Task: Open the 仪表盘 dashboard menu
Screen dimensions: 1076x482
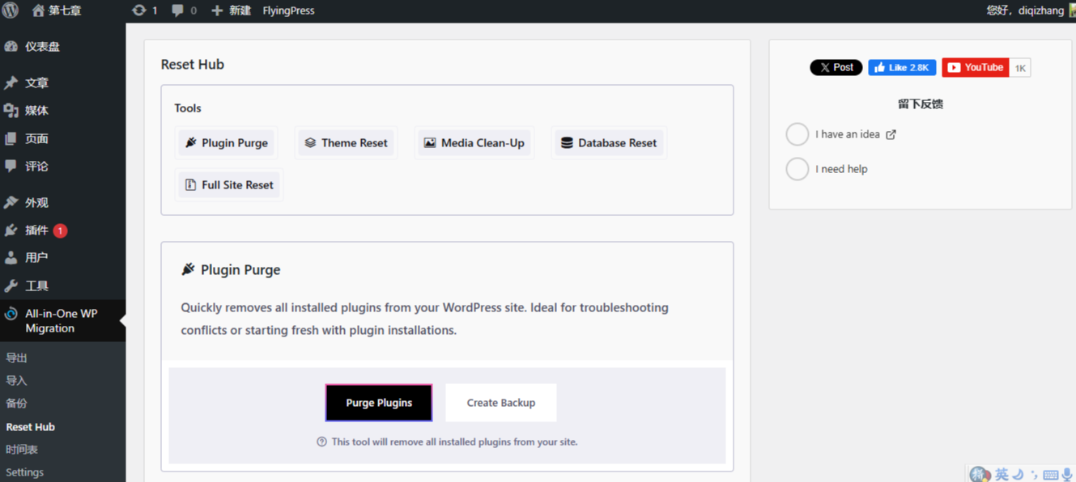Action: click(41, 47)
